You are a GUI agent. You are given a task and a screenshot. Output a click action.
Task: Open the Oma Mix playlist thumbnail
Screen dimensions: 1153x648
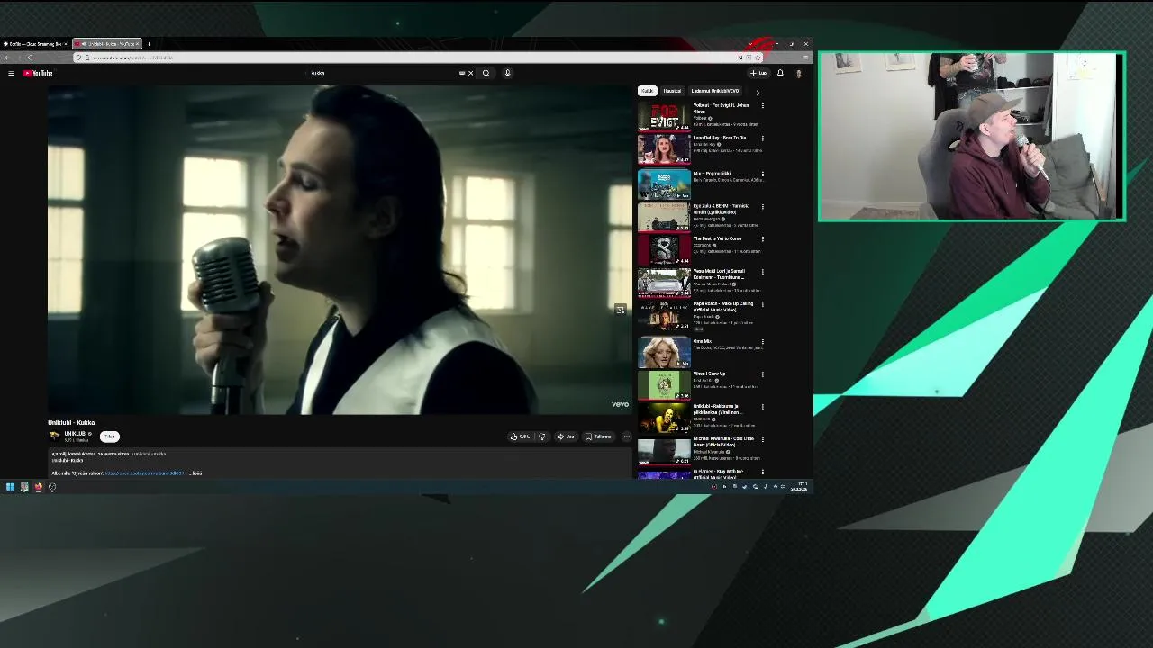point(664,352)
